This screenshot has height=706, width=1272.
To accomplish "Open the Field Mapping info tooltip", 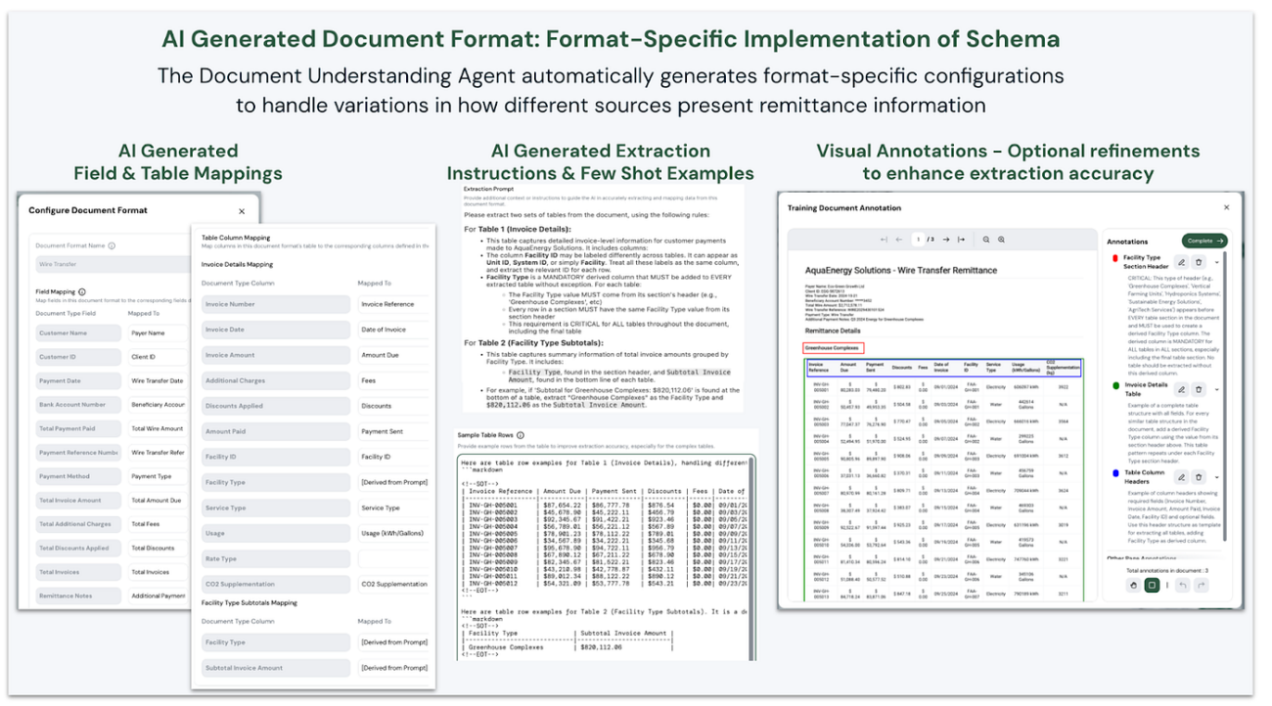I will [82, 291].
